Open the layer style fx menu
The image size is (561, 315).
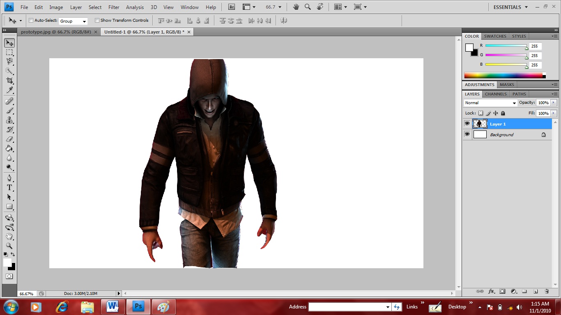tap(491, 291)
